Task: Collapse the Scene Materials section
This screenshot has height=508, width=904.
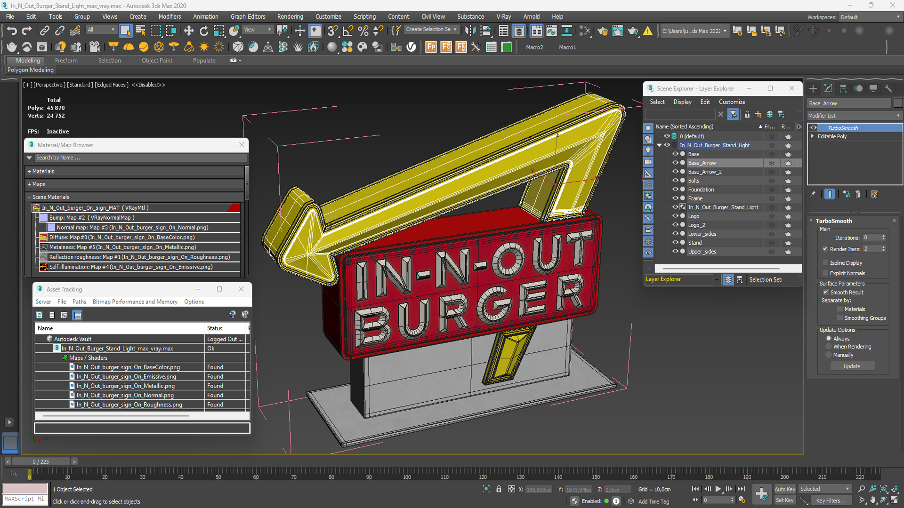Action: [29, 197]
